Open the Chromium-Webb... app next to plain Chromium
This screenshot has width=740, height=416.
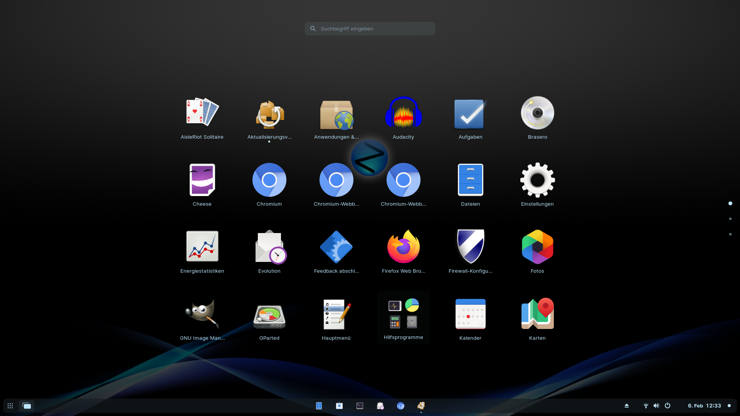(336, 180)
